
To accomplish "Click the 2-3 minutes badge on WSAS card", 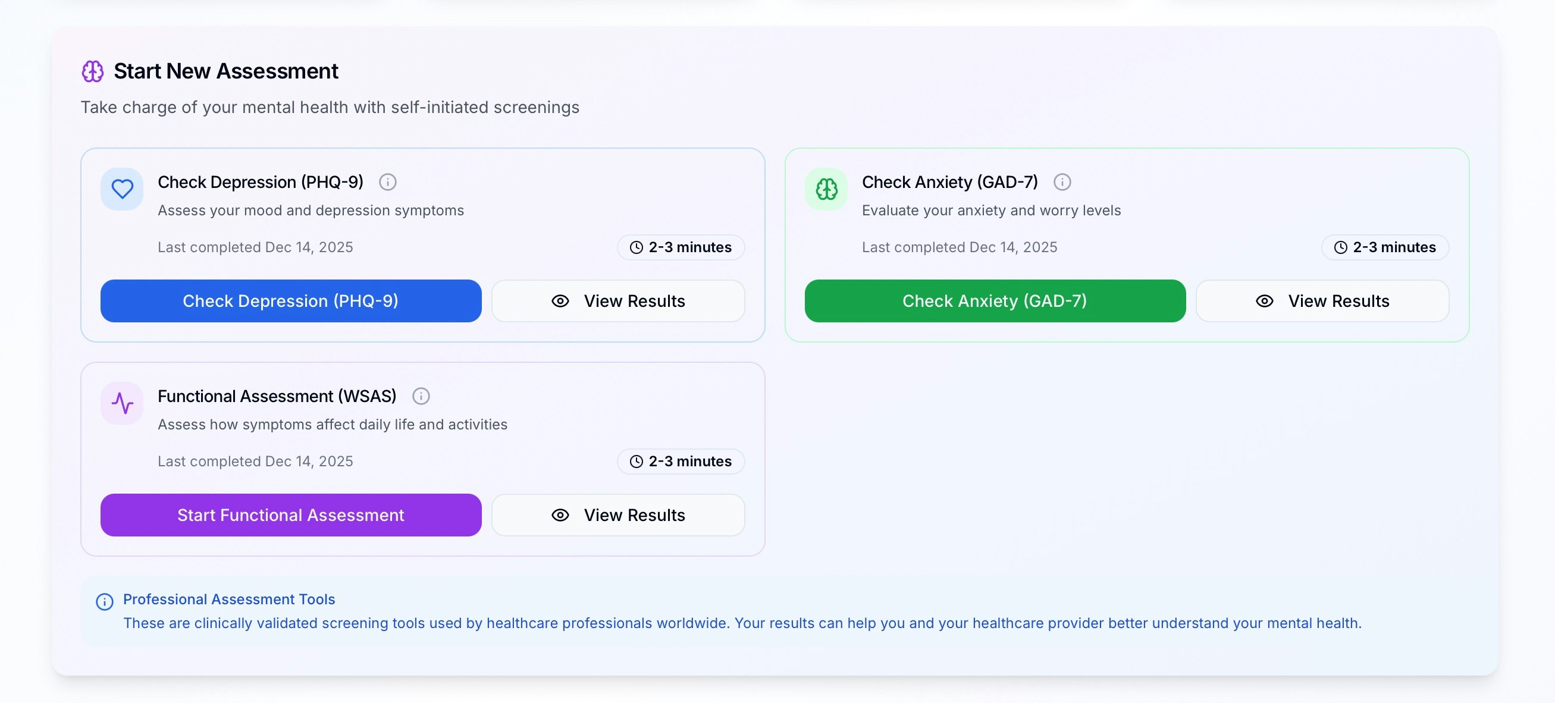I will pyautogui.click(x=681, y=462).
